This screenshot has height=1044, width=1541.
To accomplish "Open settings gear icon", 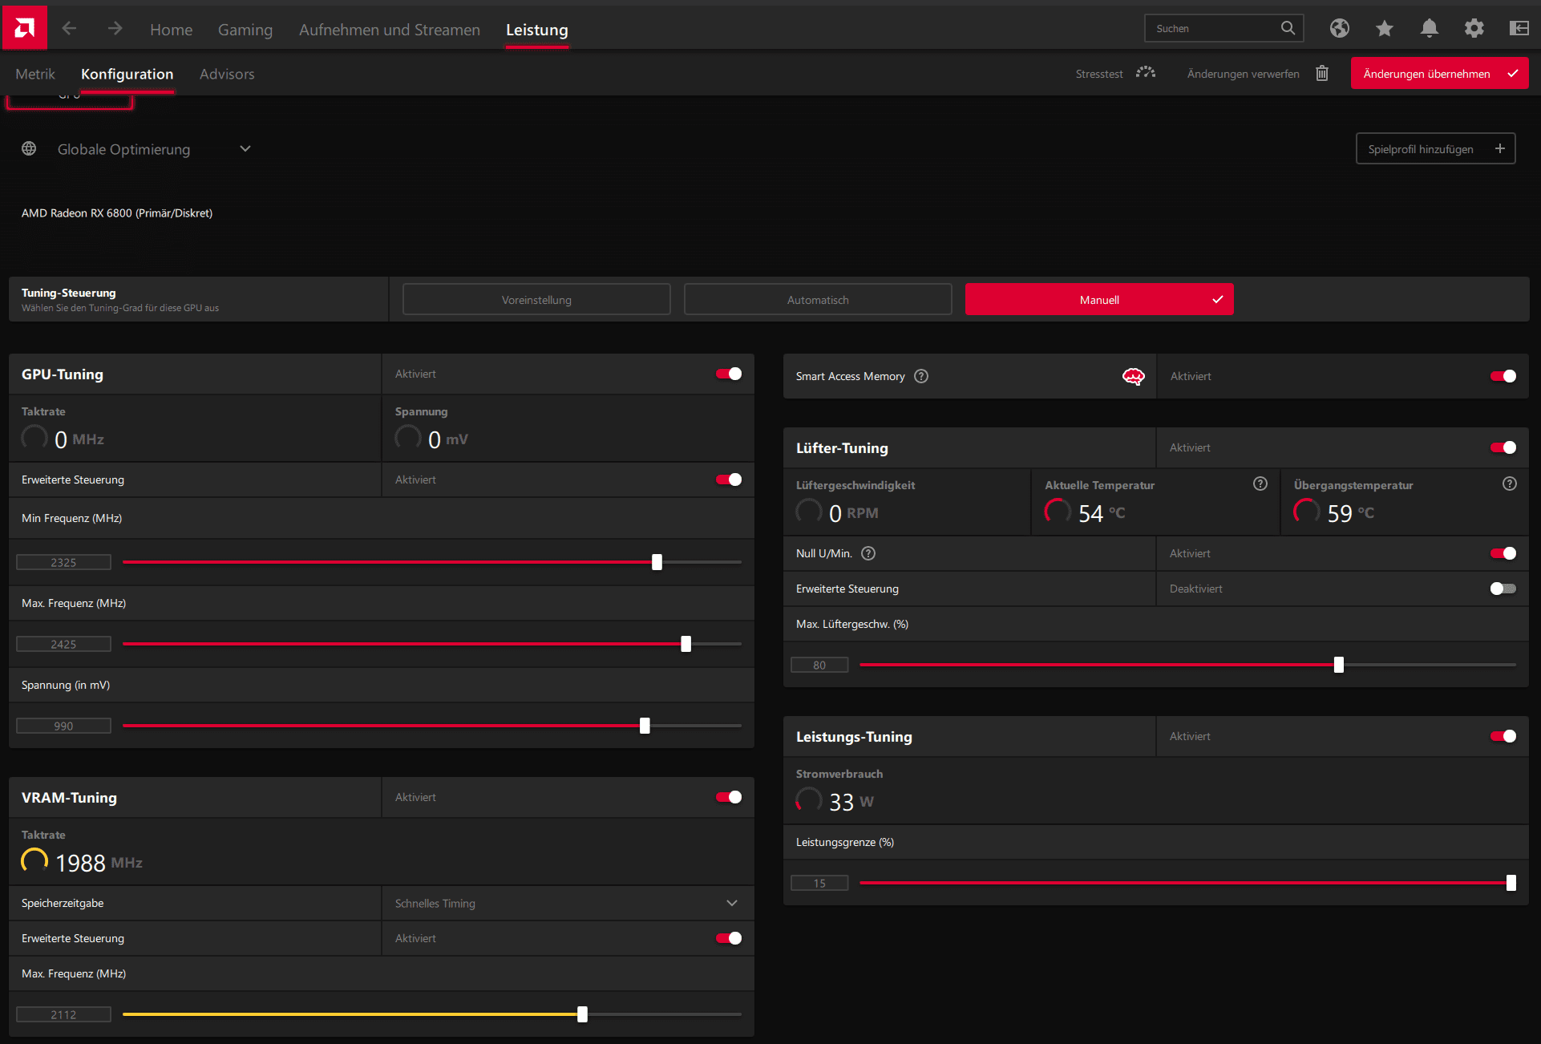I will click(1474, 28).
